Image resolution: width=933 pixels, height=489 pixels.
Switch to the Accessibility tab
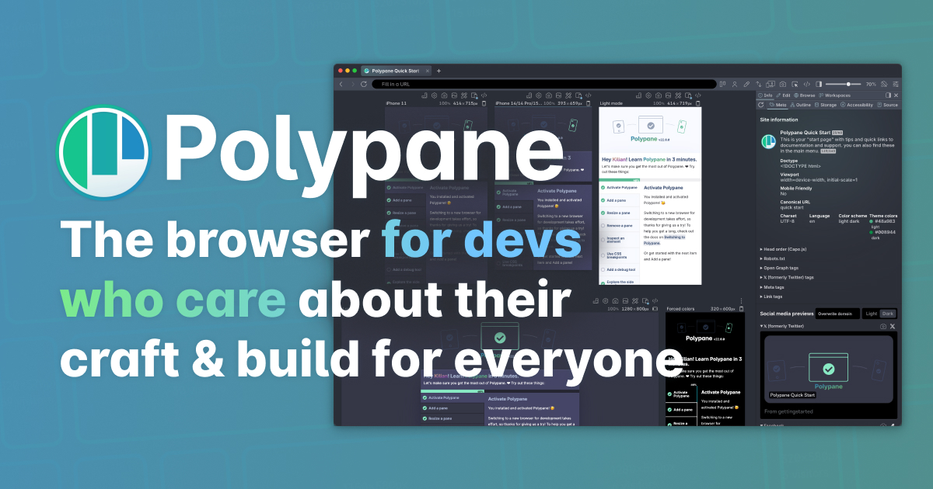(x=859, y=105)
